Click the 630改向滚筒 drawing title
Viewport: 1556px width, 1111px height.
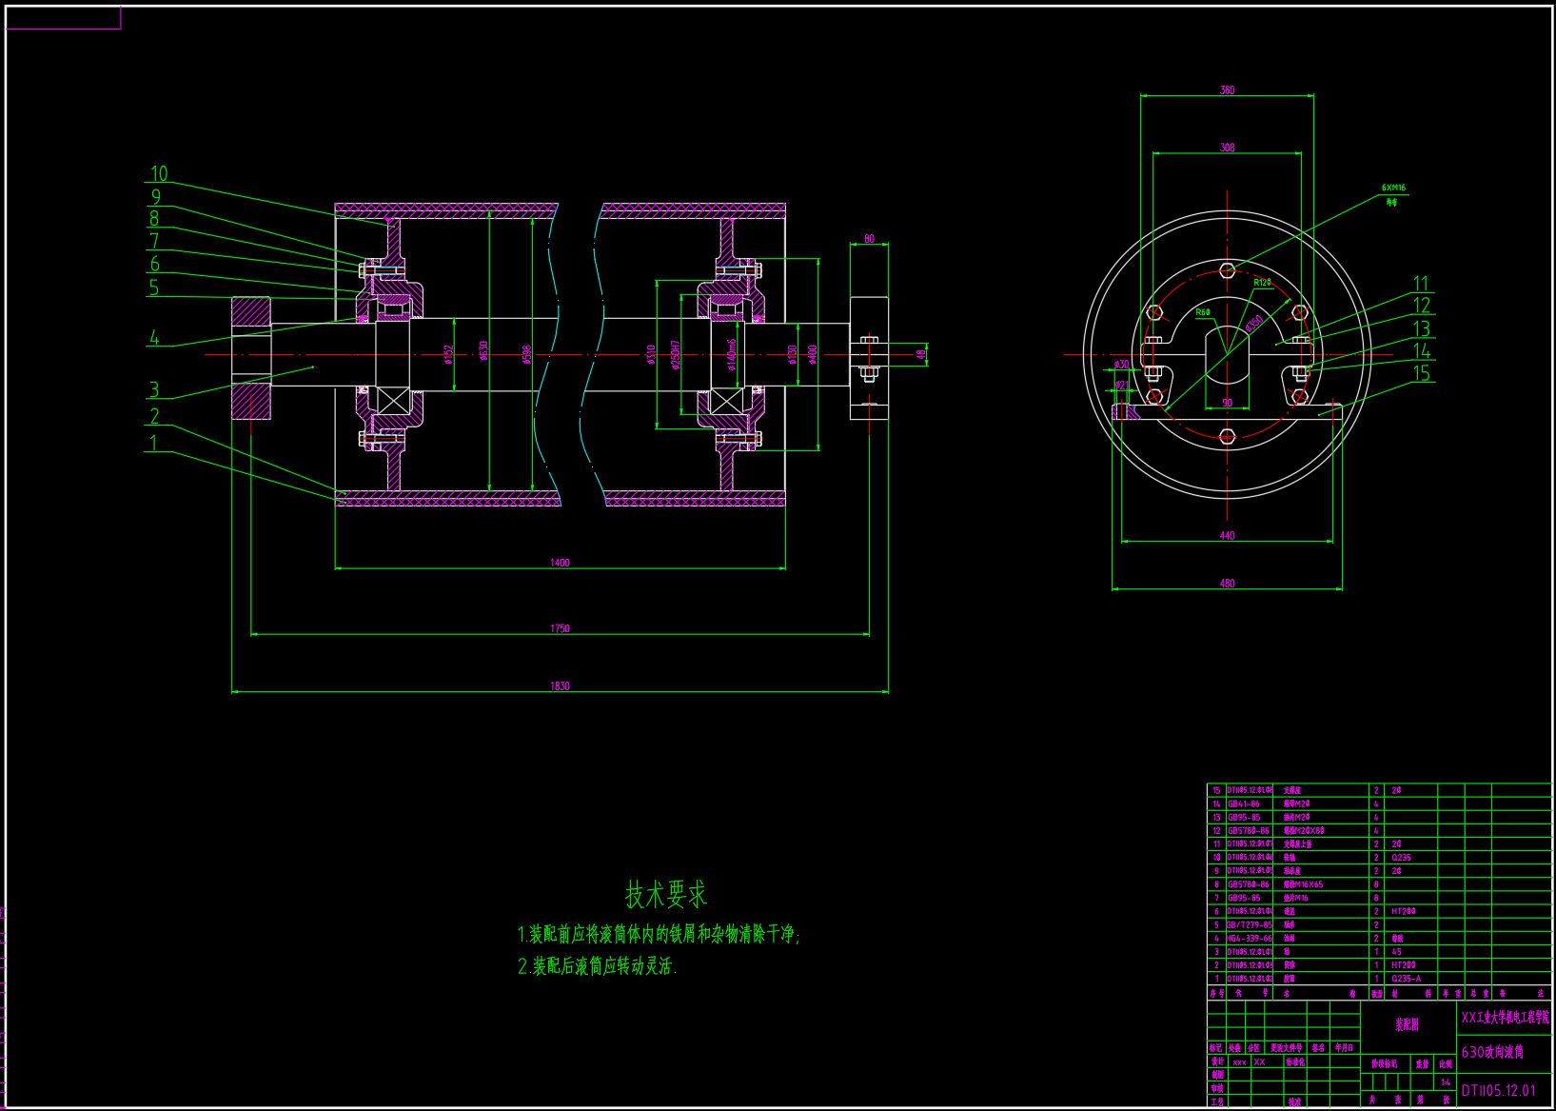(1493, 1052)
